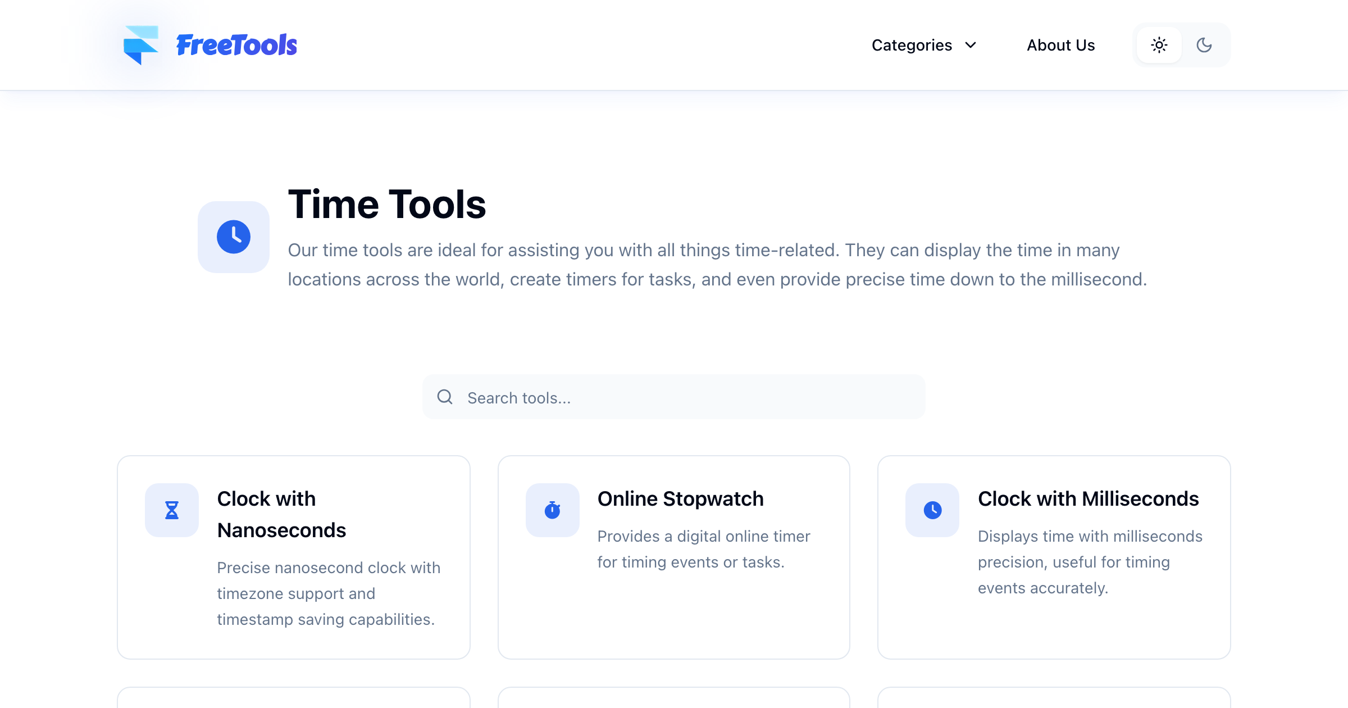Expand the Categories dropdown menu
Image resolution: width=1348 pixels, height=708 pixels.
924,45
